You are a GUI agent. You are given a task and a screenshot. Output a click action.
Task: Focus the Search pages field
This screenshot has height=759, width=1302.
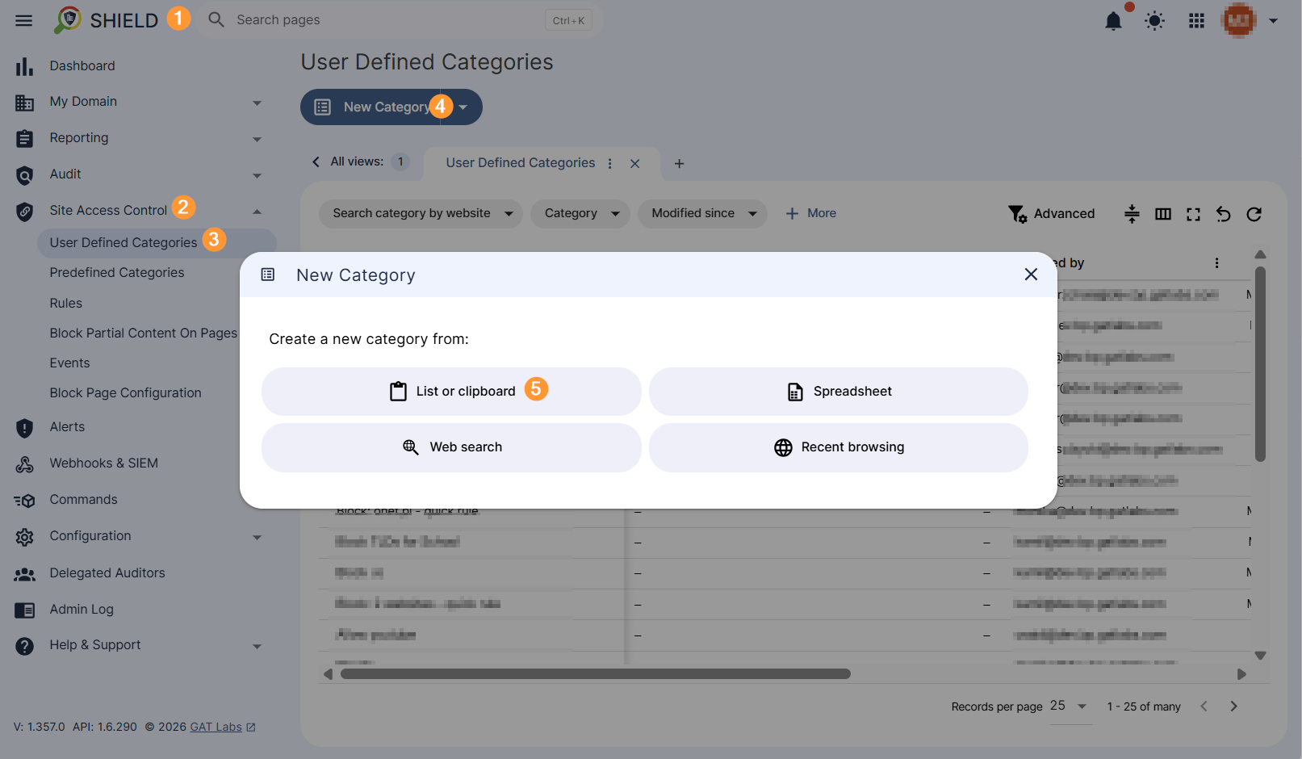point(400,19)
